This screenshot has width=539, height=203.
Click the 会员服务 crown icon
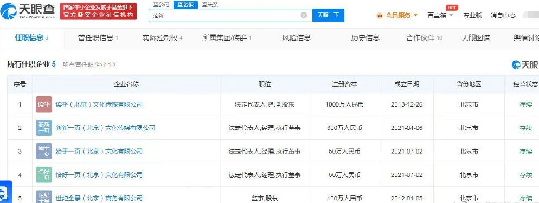[x=380, y=16]
